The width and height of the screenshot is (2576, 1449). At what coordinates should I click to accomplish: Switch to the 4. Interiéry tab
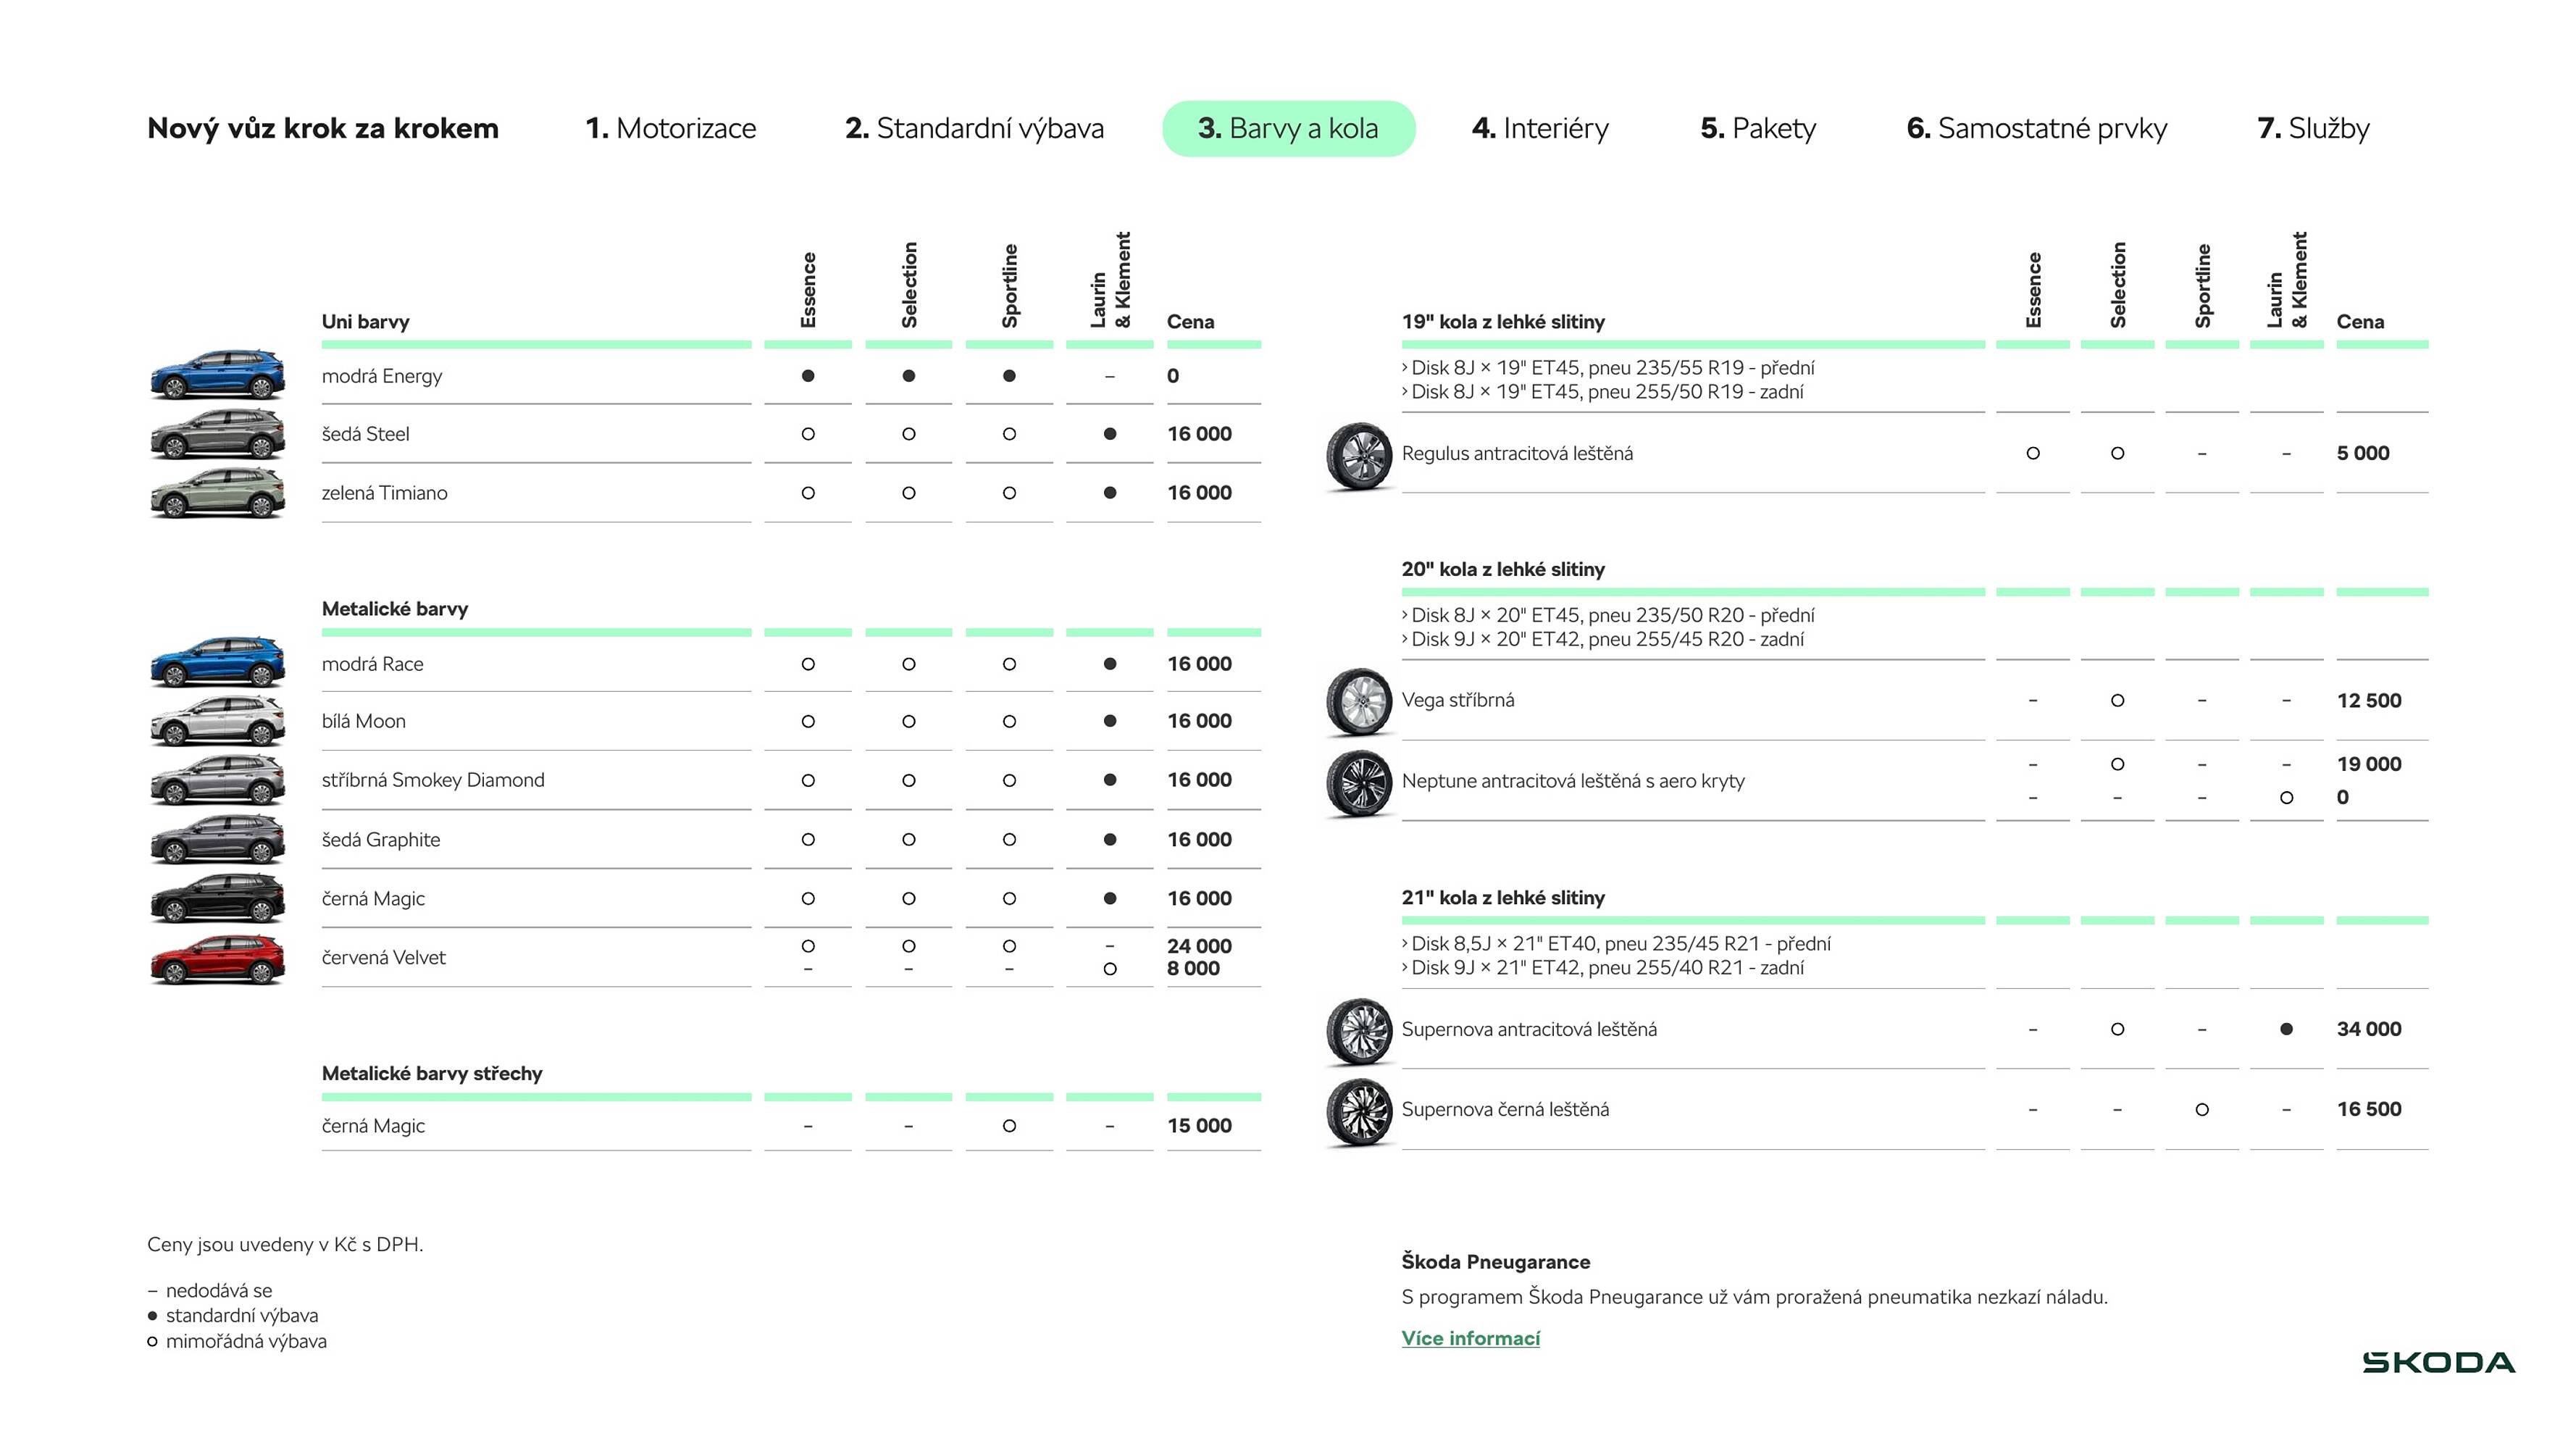(x=1540, y=128)
